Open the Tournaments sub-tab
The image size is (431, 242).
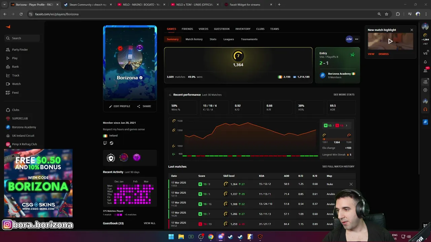249,39
